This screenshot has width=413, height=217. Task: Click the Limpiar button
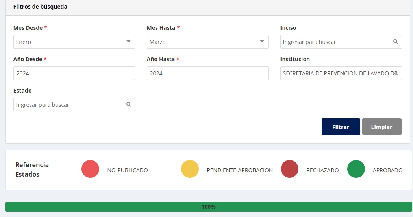pyautogui.click(x=382, y=127)
